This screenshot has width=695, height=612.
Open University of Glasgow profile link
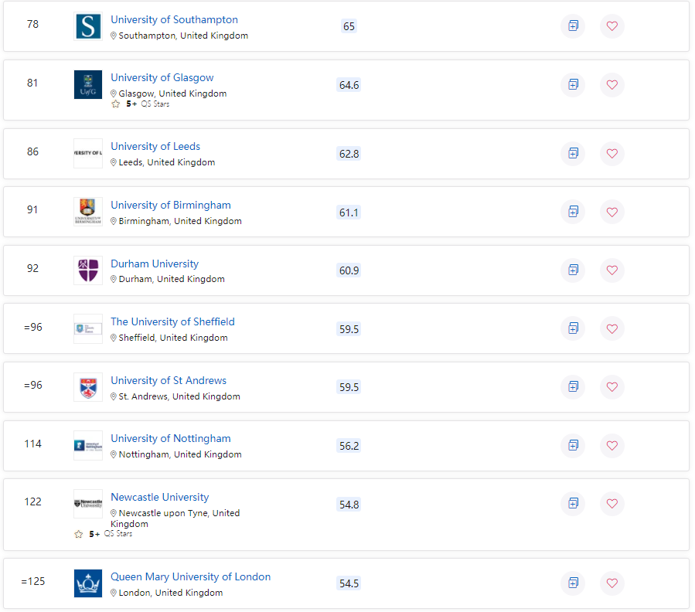click(x=162, y=78)
